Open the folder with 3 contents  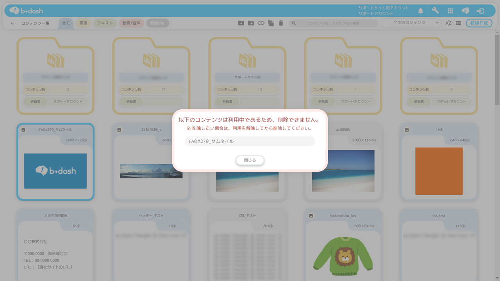[x=55, y=76]
